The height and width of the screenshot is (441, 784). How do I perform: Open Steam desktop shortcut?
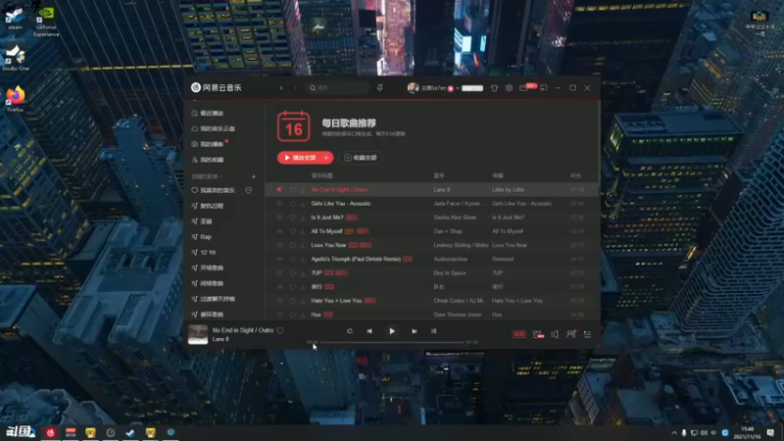(15, 17)
